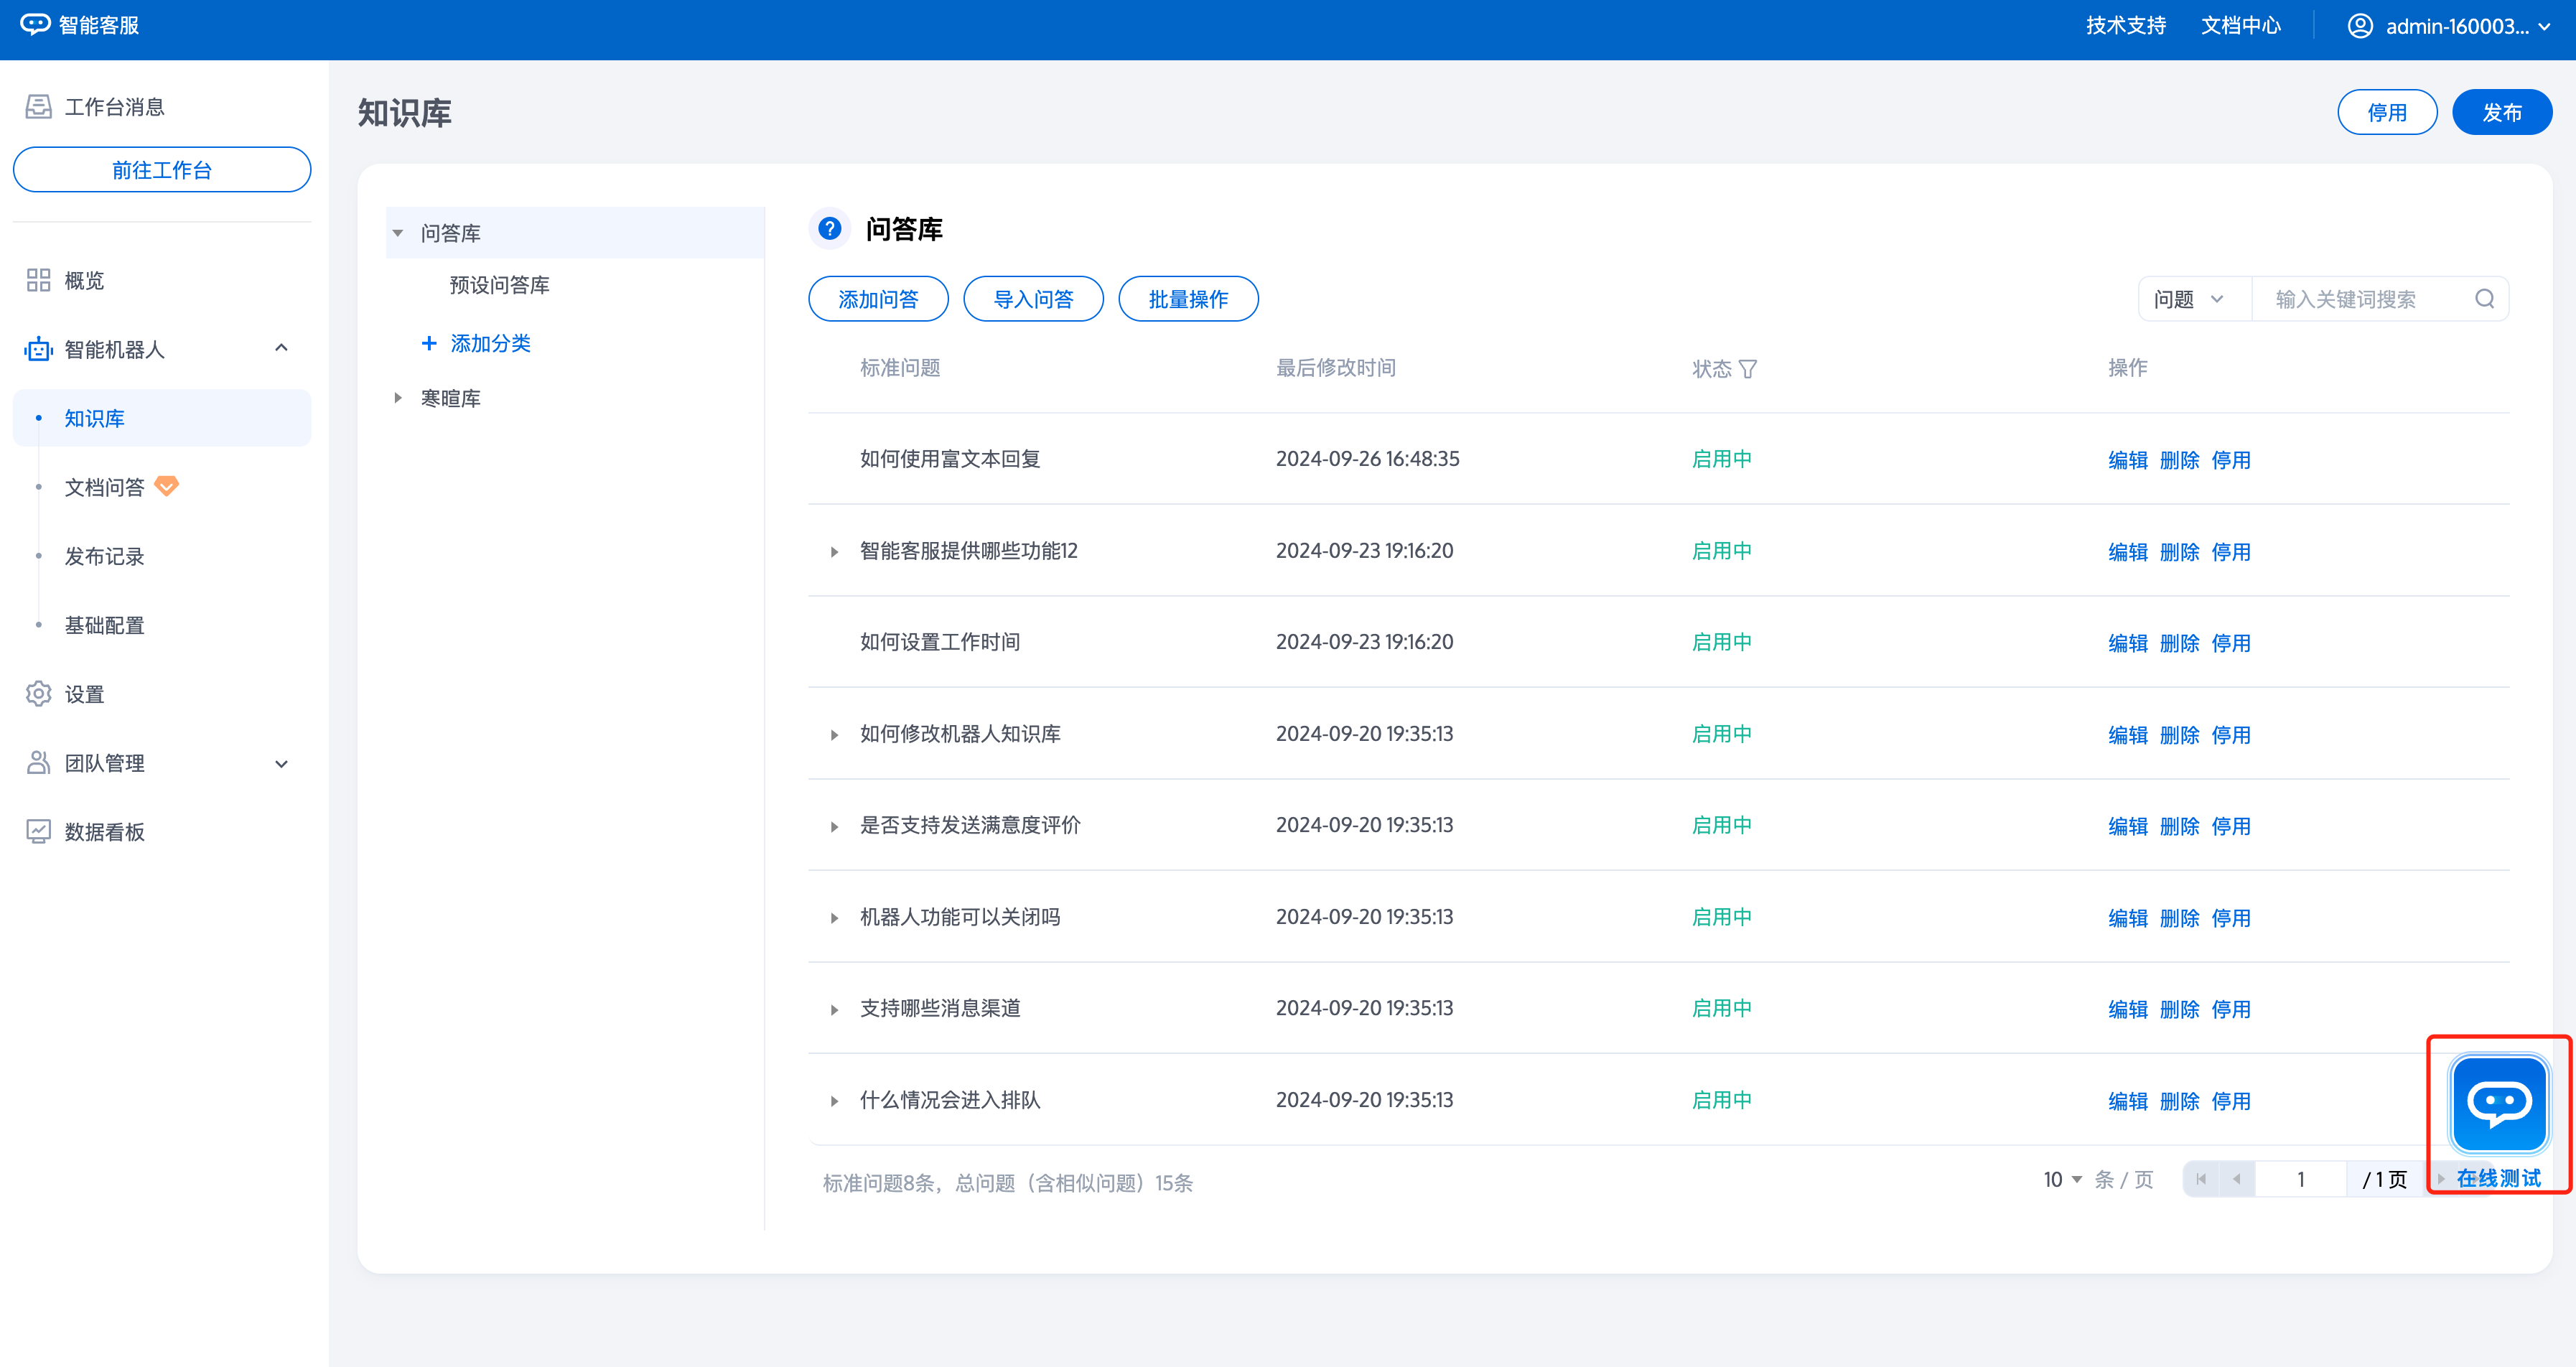2576x1367 pixels.
Task: Expand the 寒暄库 tree node
Action: click(x=398, y=398)
